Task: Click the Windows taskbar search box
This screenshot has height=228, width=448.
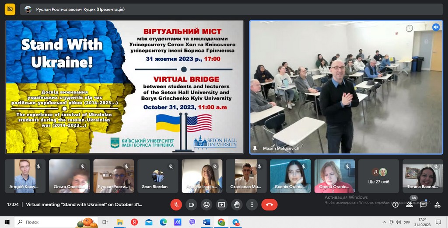Action: [49, 222]
